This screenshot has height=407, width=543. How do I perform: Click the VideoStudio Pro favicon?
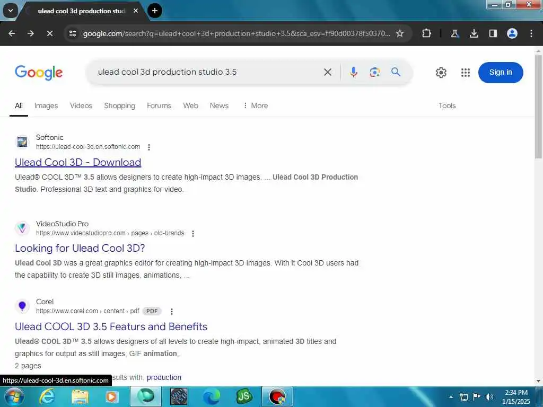tap(22, 228)
